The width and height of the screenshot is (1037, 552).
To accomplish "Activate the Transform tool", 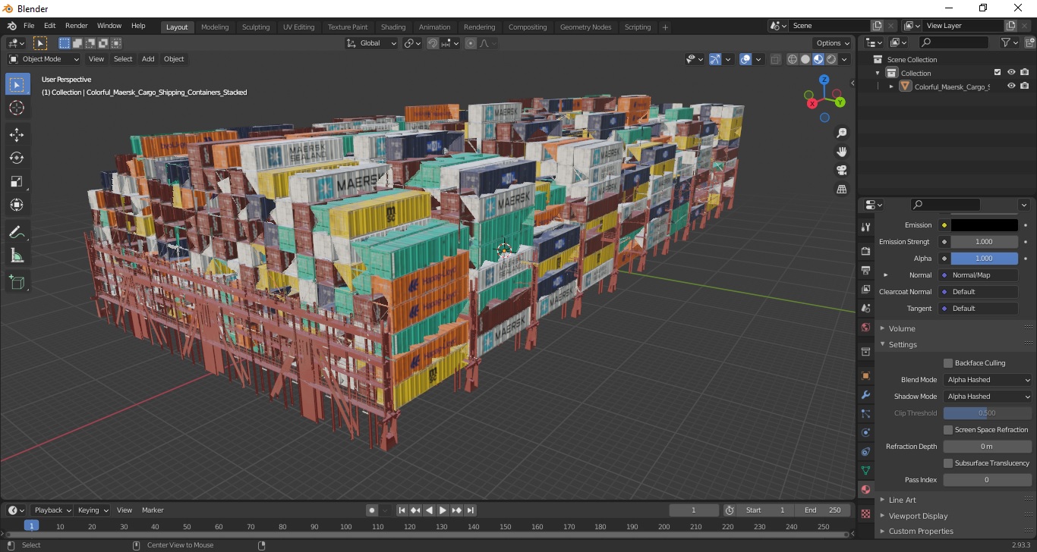I will click(17, 205).
